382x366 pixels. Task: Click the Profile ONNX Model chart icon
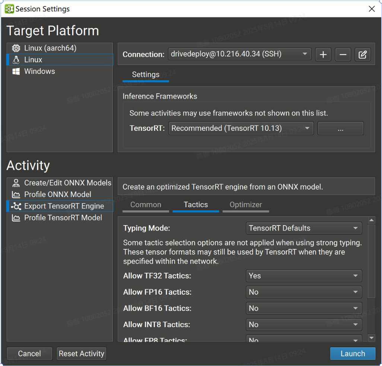(x=16, y=195)
